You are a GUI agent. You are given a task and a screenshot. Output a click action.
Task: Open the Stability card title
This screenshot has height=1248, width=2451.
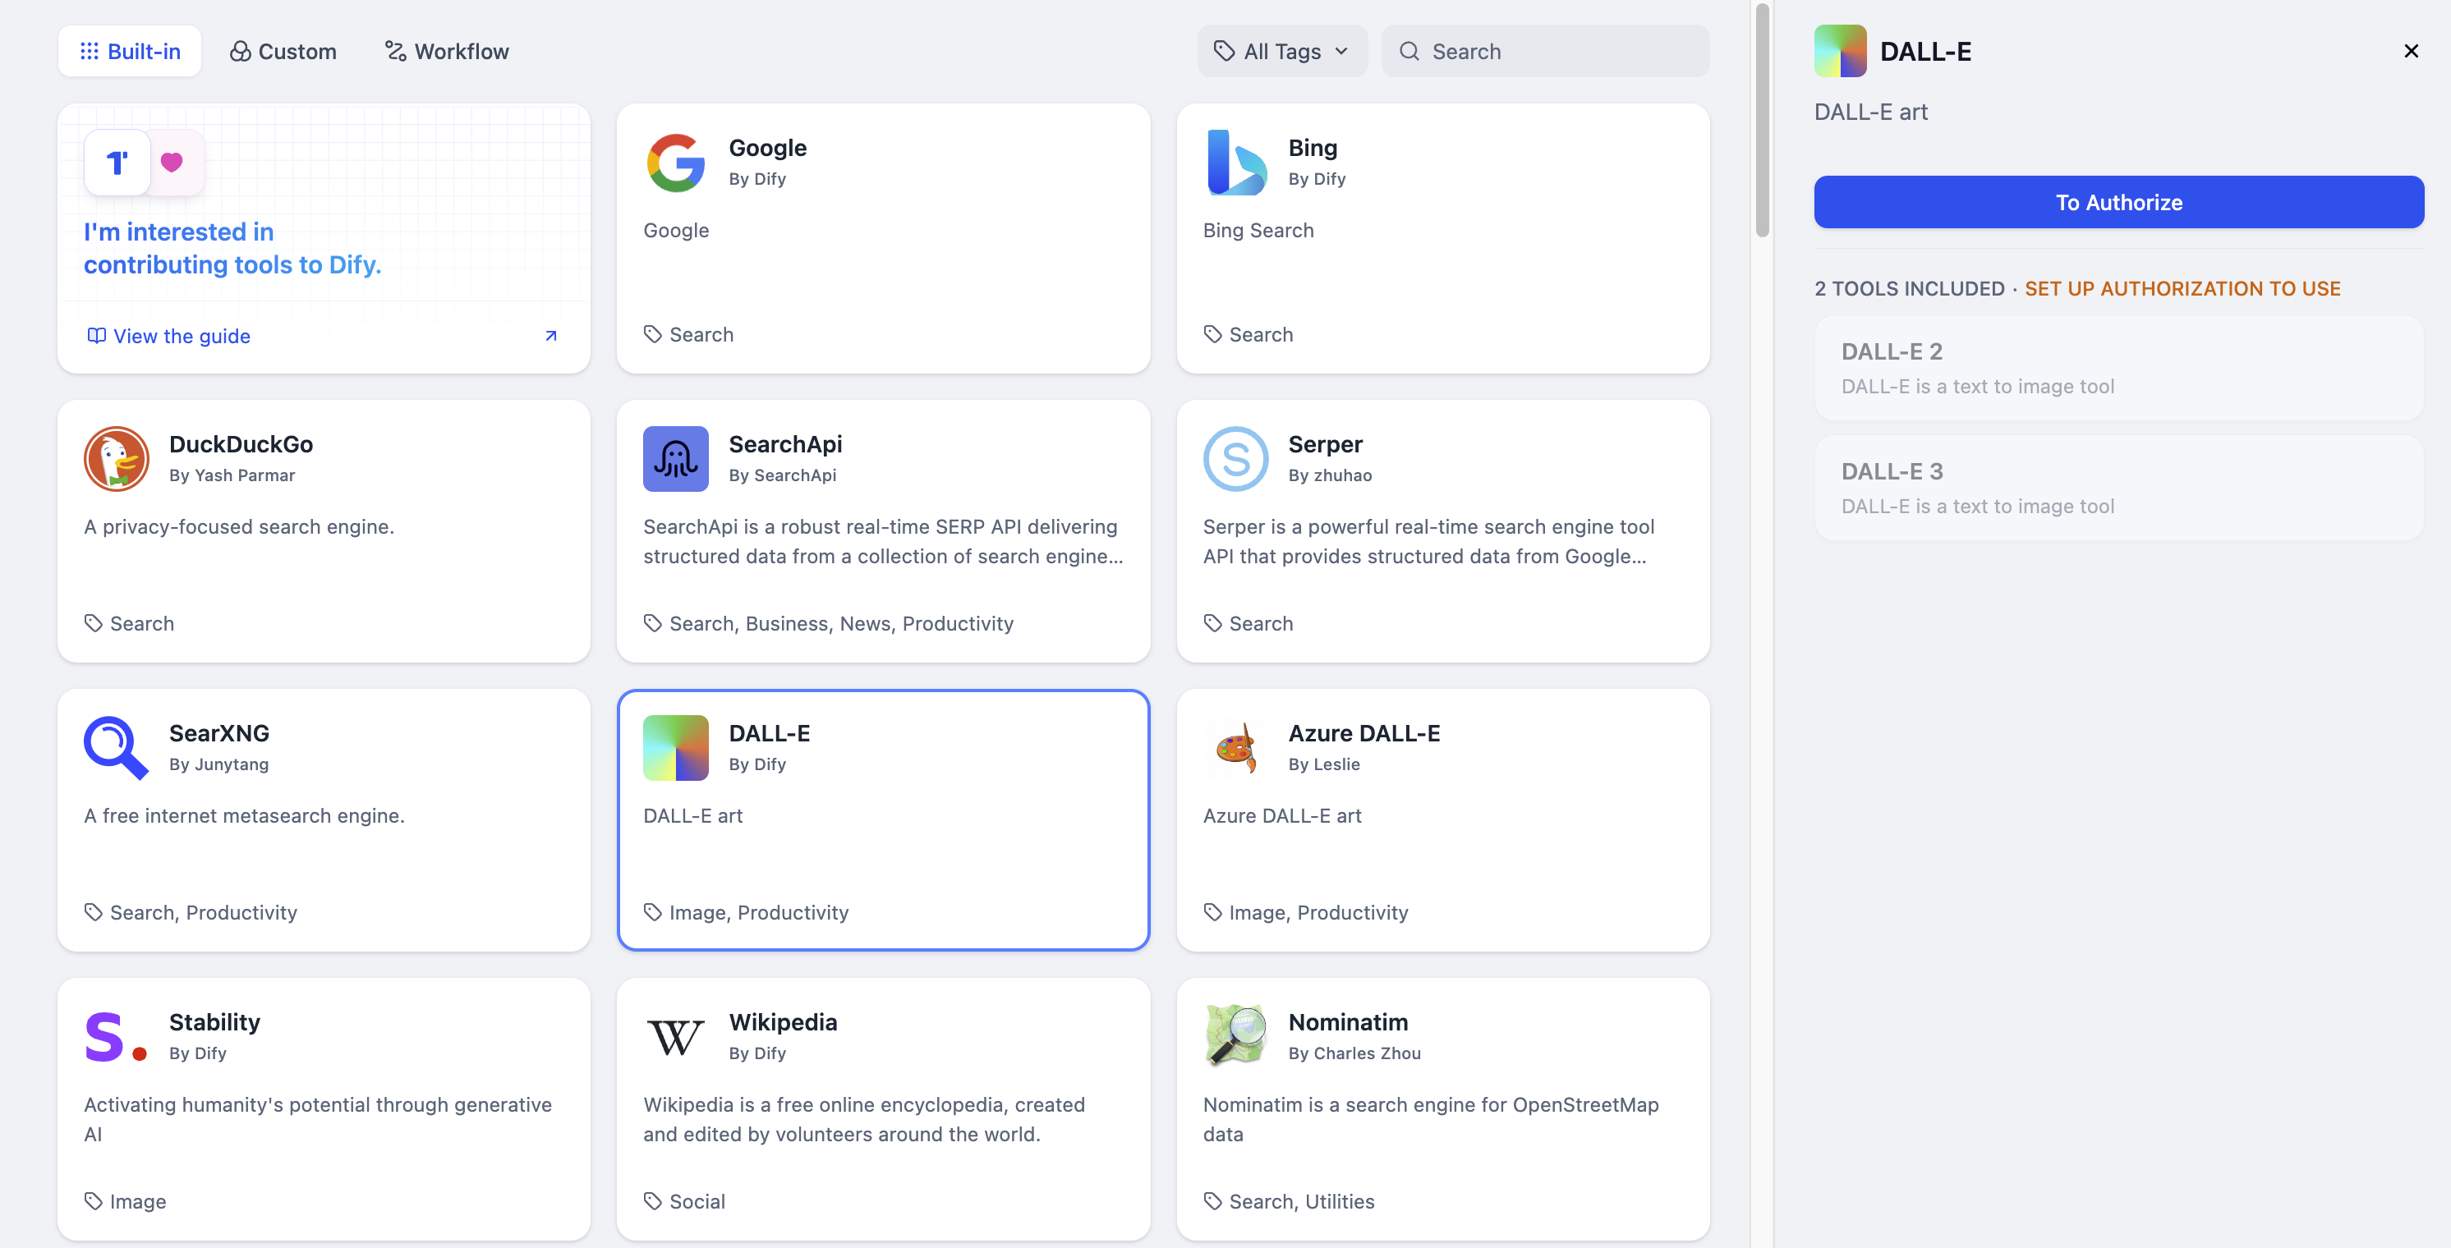214,1021
